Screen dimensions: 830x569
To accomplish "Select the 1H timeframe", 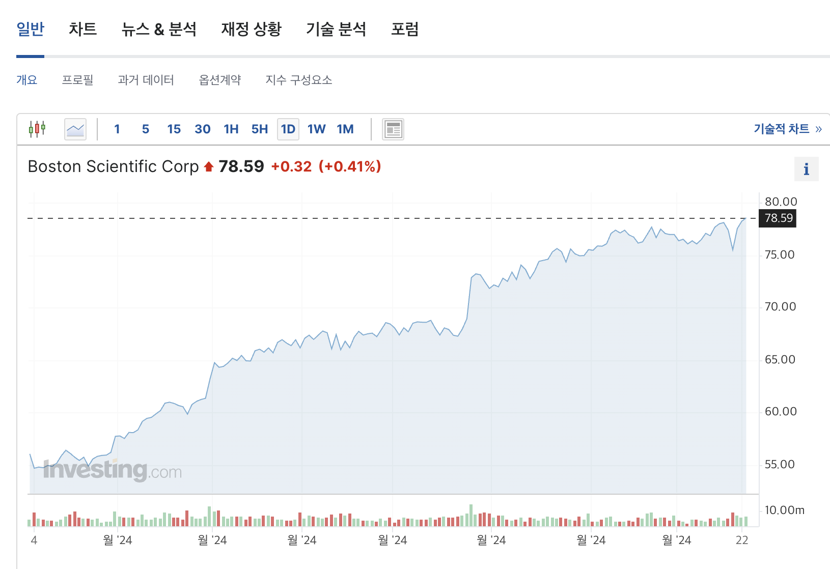I will click(x=231, y=129).
